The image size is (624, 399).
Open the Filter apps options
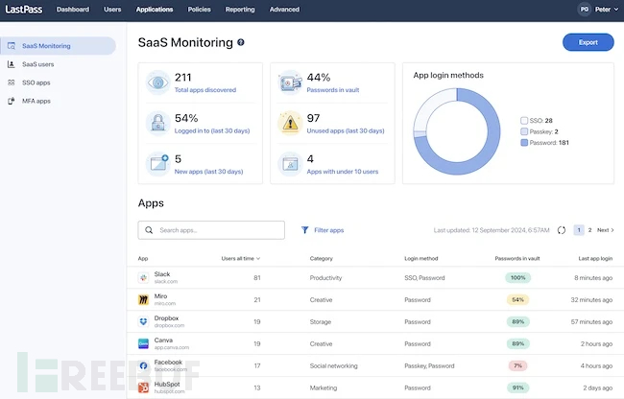323,230
